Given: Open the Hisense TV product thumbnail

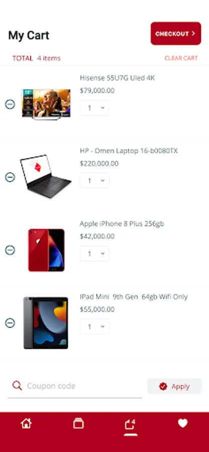Looking at the screenshot, I should (x=46, y=104).
